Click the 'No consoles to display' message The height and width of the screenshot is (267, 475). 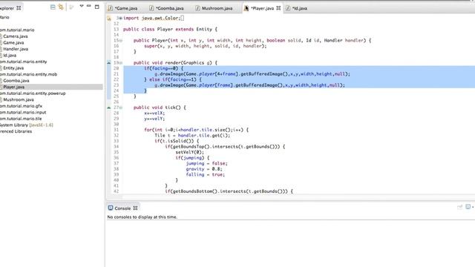click(142, 217)
